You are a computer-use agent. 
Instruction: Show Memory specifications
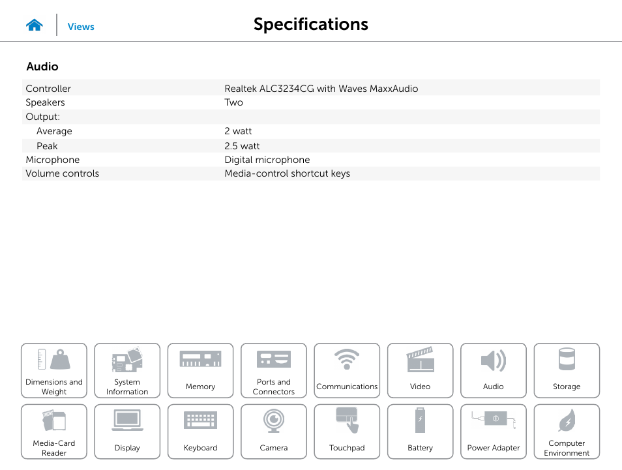200,370
